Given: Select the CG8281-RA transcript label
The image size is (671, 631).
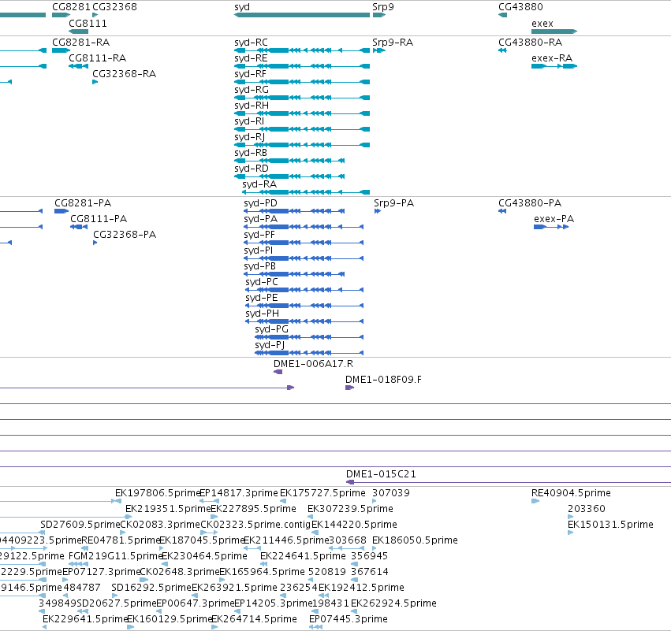Looking at the screenshot, I should coord(81,43).
